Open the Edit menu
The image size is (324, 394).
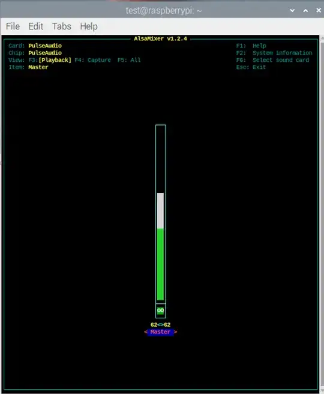point(35,26)
